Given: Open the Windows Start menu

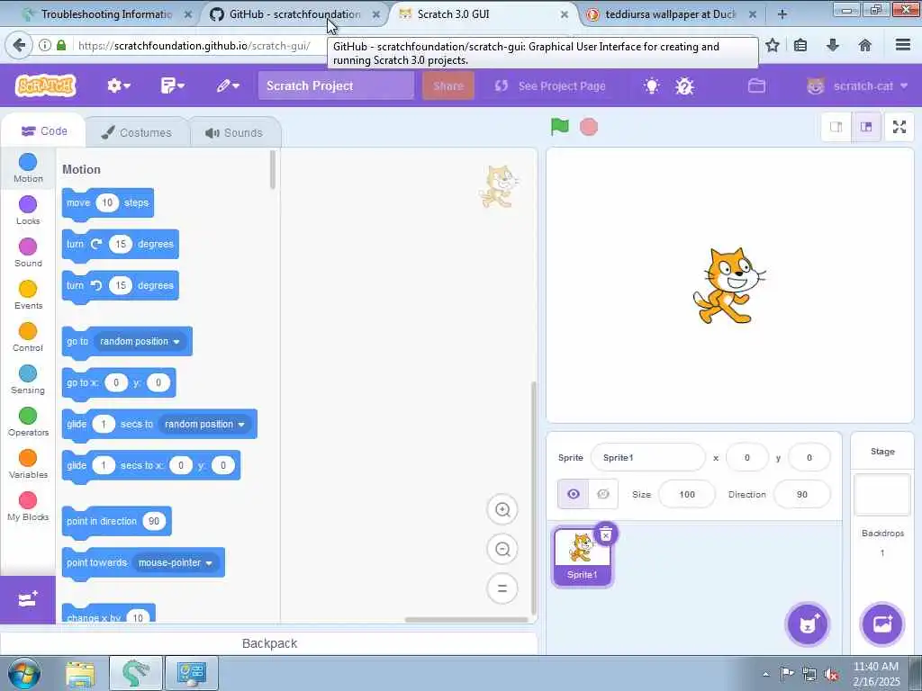Looking at the screenshot, I should point(24,673).
